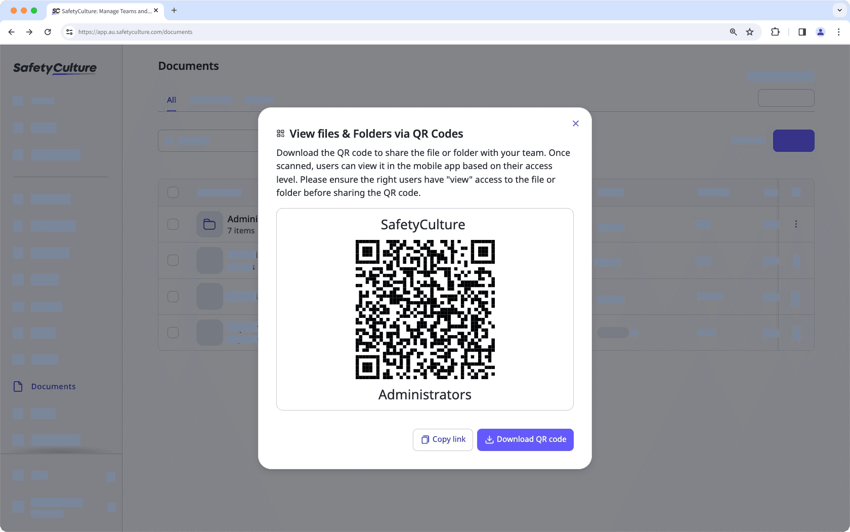
Task: Select the copy icon on the Copy link button
Action: pyautogui.click(x=425, y=439)
